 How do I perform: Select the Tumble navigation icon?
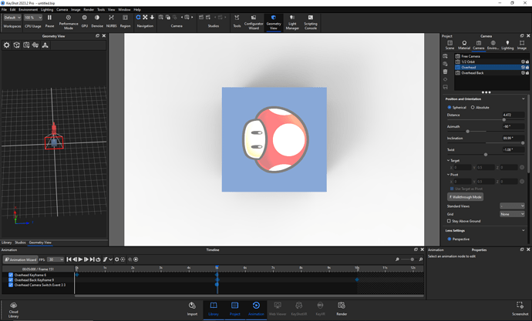tap(139, 17)
